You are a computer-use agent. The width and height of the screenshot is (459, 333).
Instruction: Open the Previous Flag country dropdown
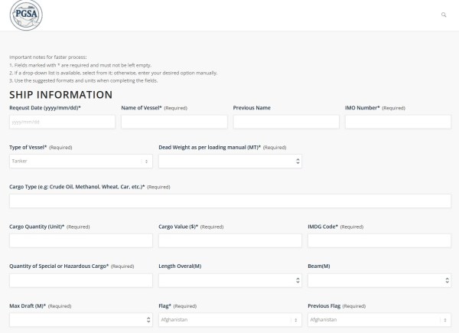pyautogui.click(x=379, y=320)
